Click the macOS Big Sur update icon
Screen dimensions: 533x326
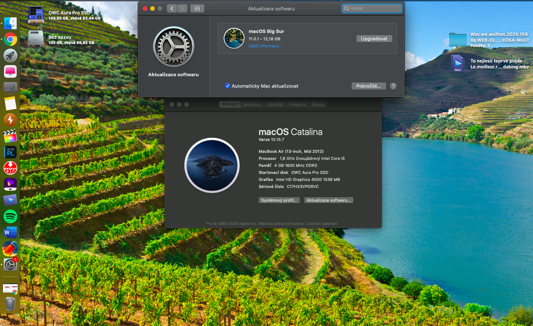click(234, 38)
